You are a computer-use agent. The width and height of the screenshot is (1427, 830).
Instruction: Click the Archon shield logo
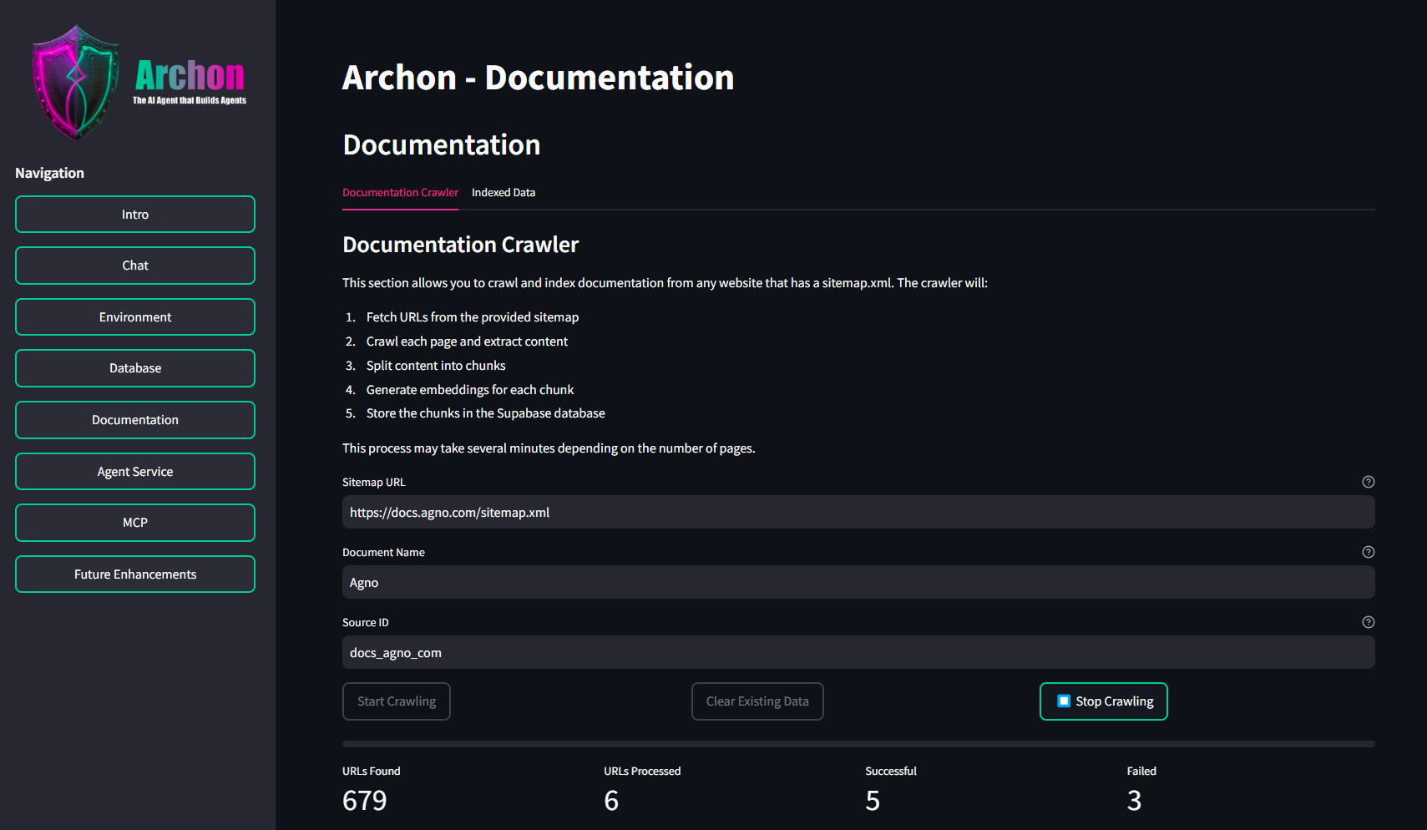(75, 83)
